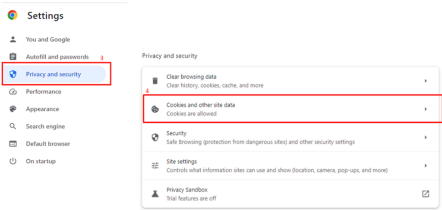
Task: Expand the Security row arrow
Action: tap(426, 137)
